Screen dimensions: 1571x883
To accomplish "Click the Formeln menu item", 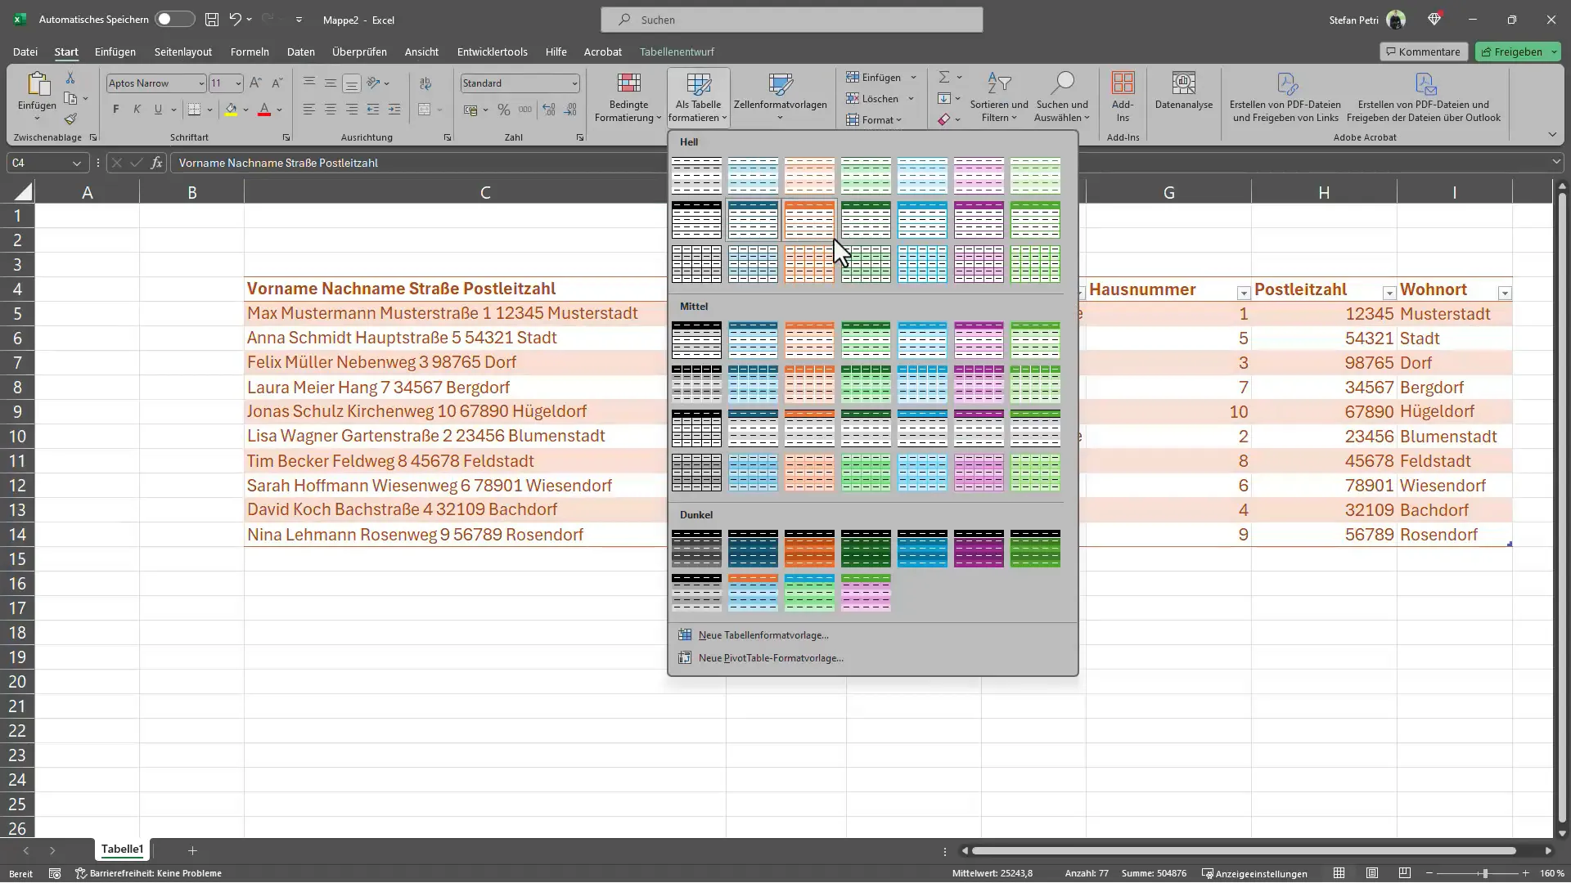I will coord(250,51).
